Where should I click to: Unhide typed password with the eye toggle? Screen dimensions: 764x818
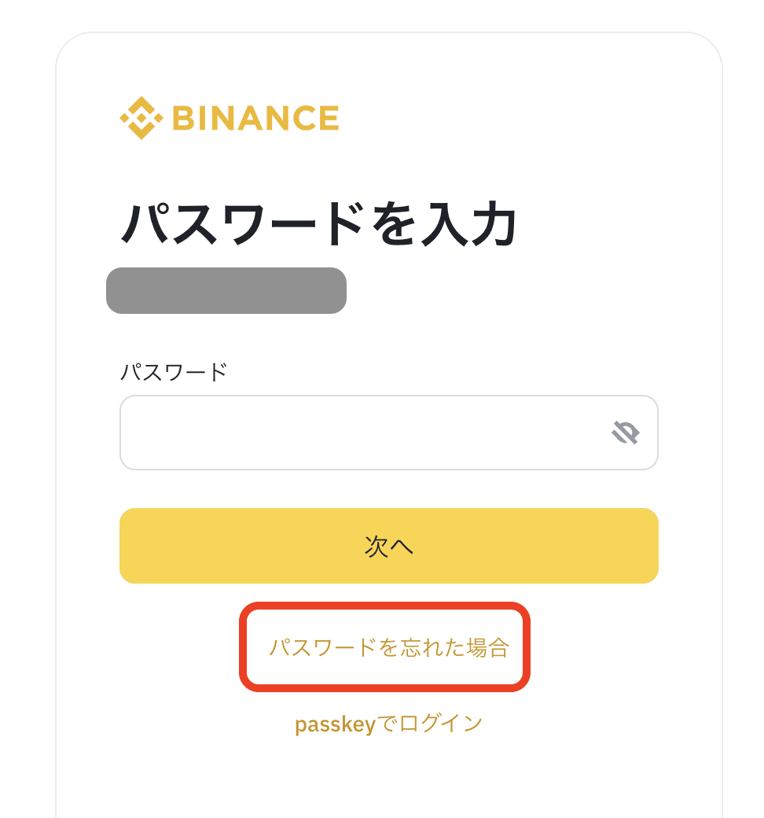[x=626, y=433]
